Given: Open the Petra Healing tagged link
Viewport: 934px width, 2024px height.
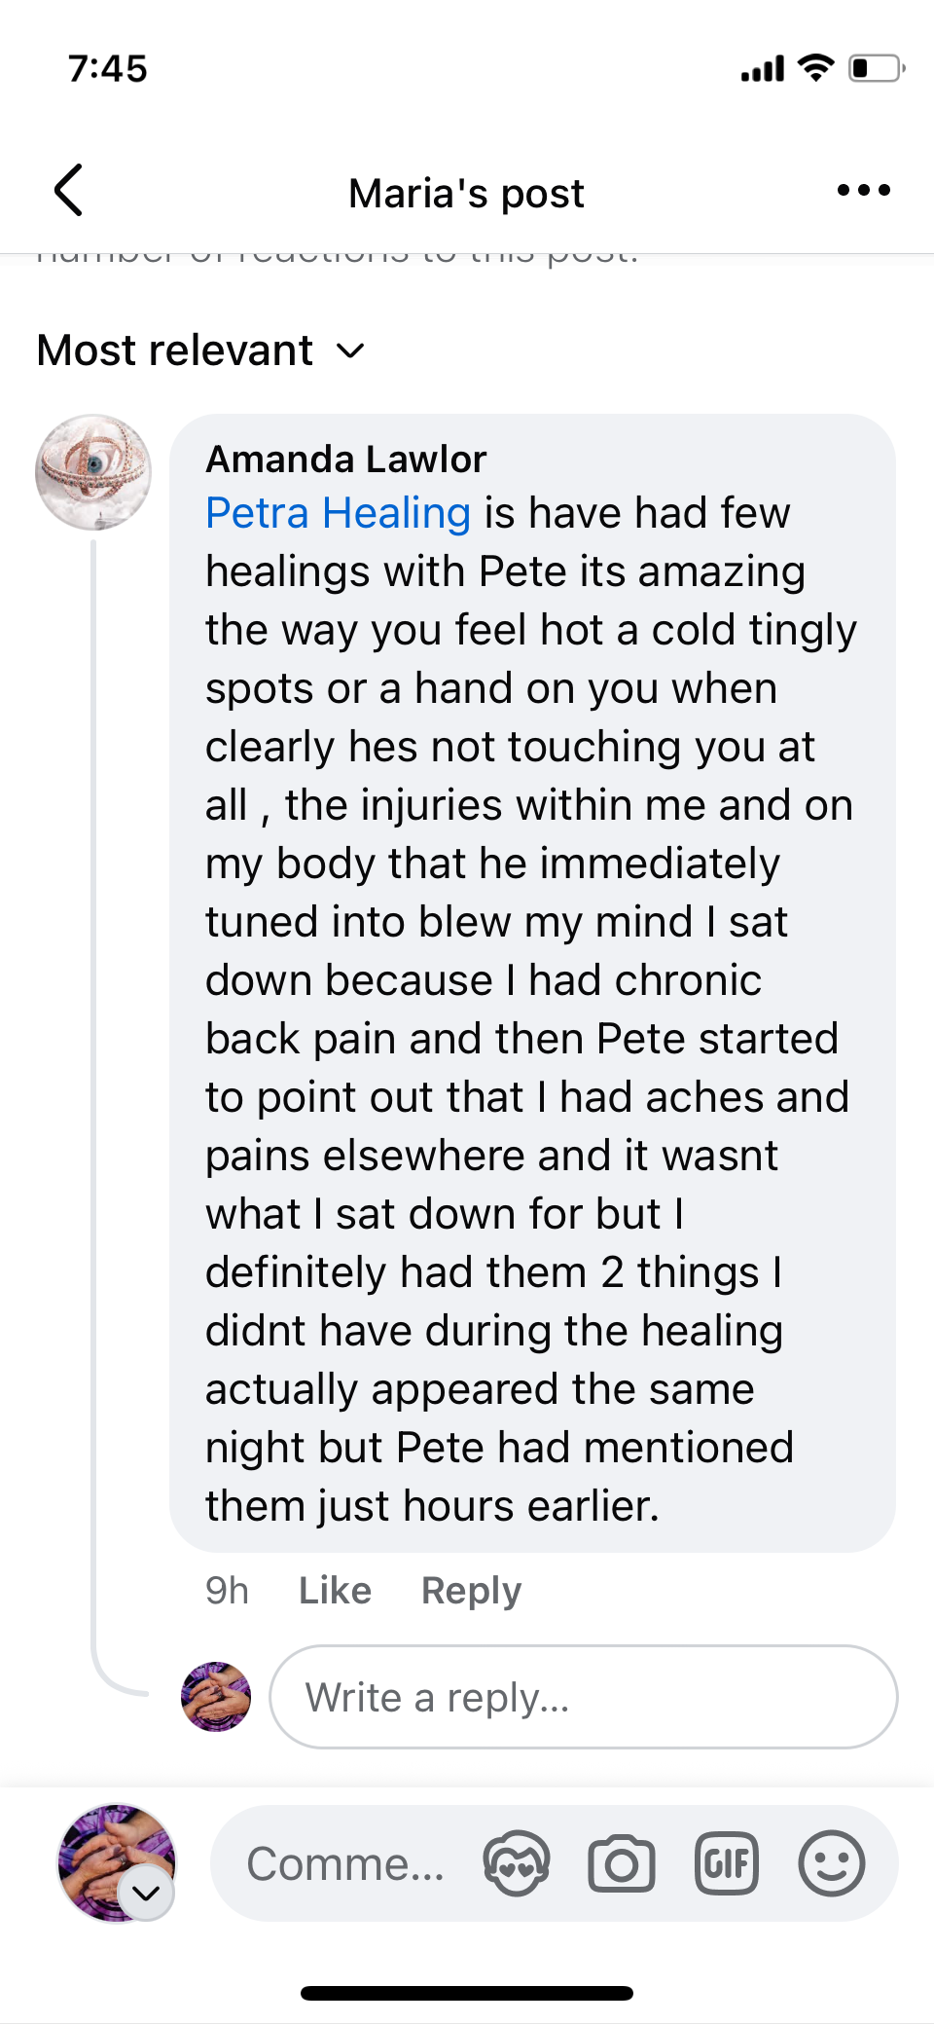Looking at the screenshot, I should click(x=338, y=513).
